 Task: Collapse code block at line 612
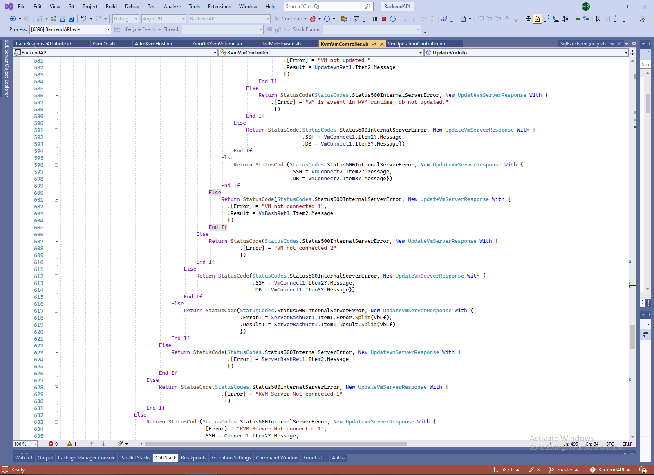[56, 276]
